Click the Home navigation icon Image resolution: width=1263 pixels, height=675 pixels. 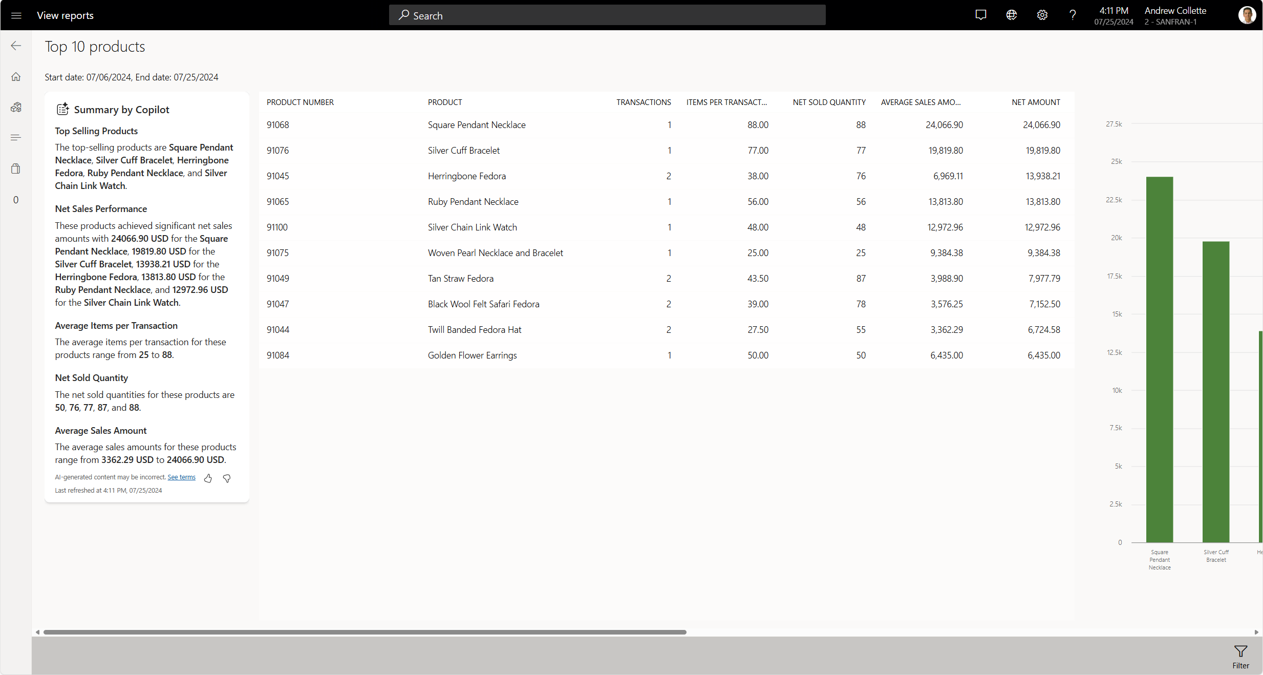[16, 76]
